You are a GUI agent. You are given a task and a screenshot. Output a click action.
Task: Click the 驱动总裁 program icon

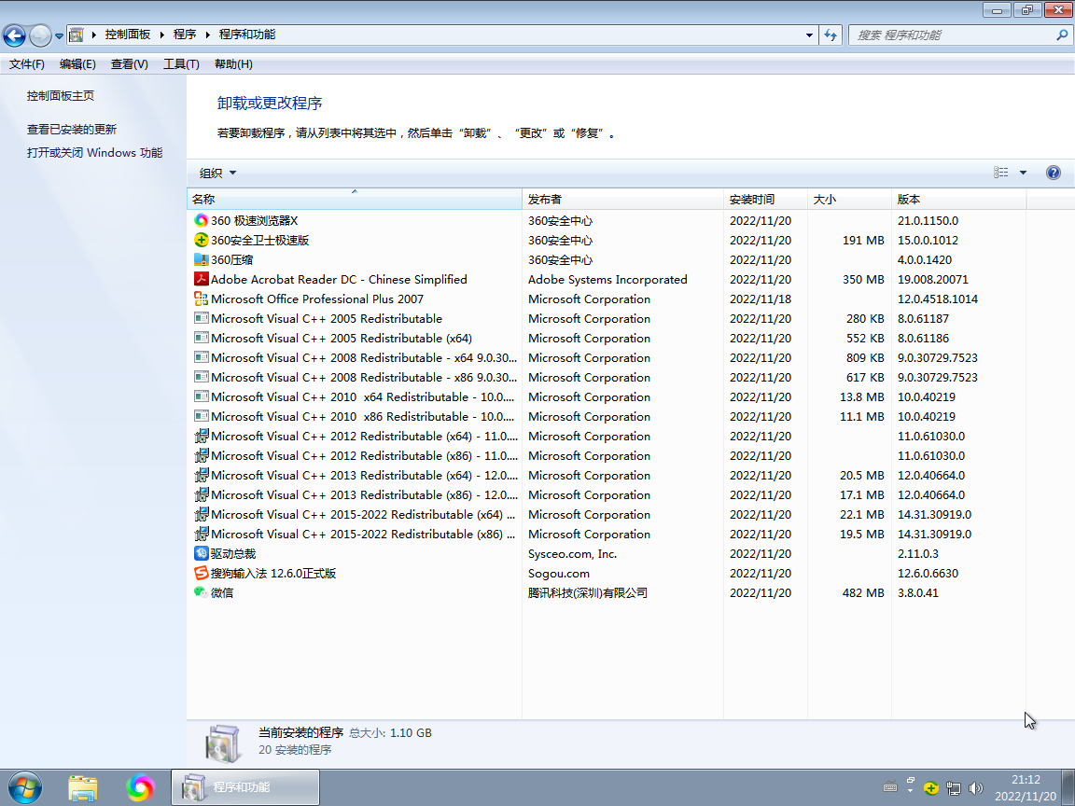(x=201, y=553)
